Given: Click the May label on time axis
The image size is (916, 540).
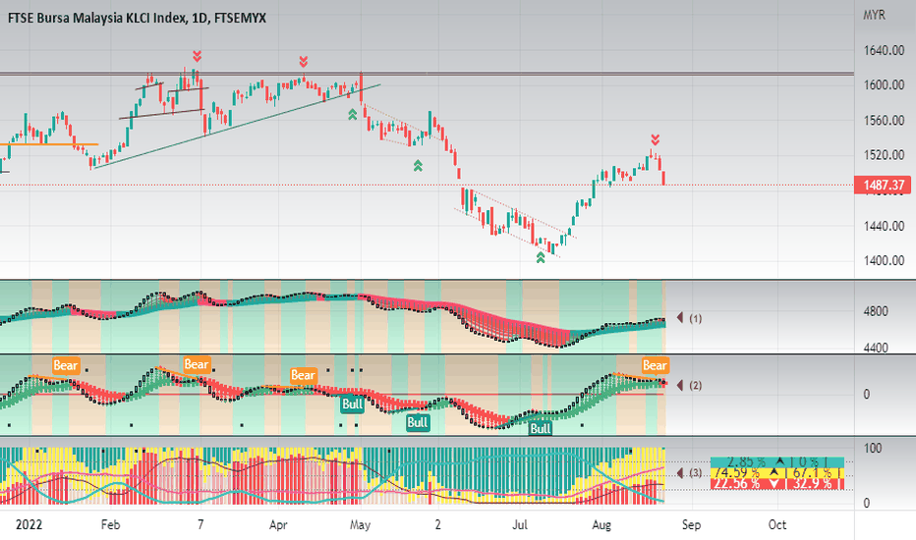Looking at the screenshot, I should pyautogui.click(x=360, y=524).
